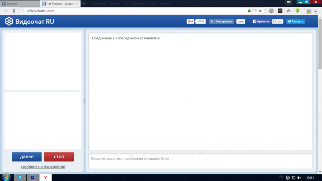
Task: Click the green padlock security icon
Action: 250,11
